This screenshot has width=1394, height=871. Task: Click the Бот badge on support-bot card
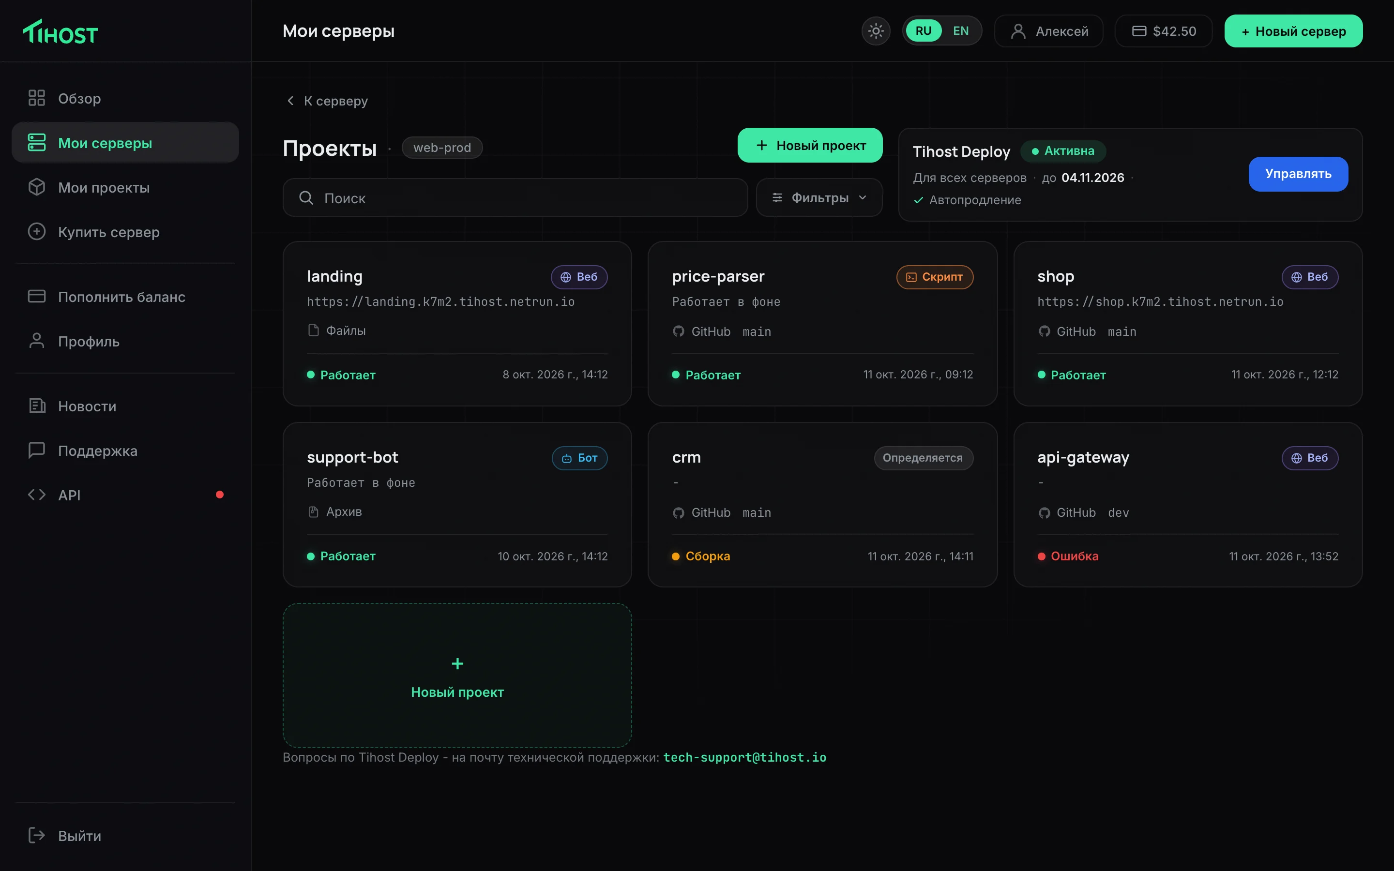coord(579,458)
